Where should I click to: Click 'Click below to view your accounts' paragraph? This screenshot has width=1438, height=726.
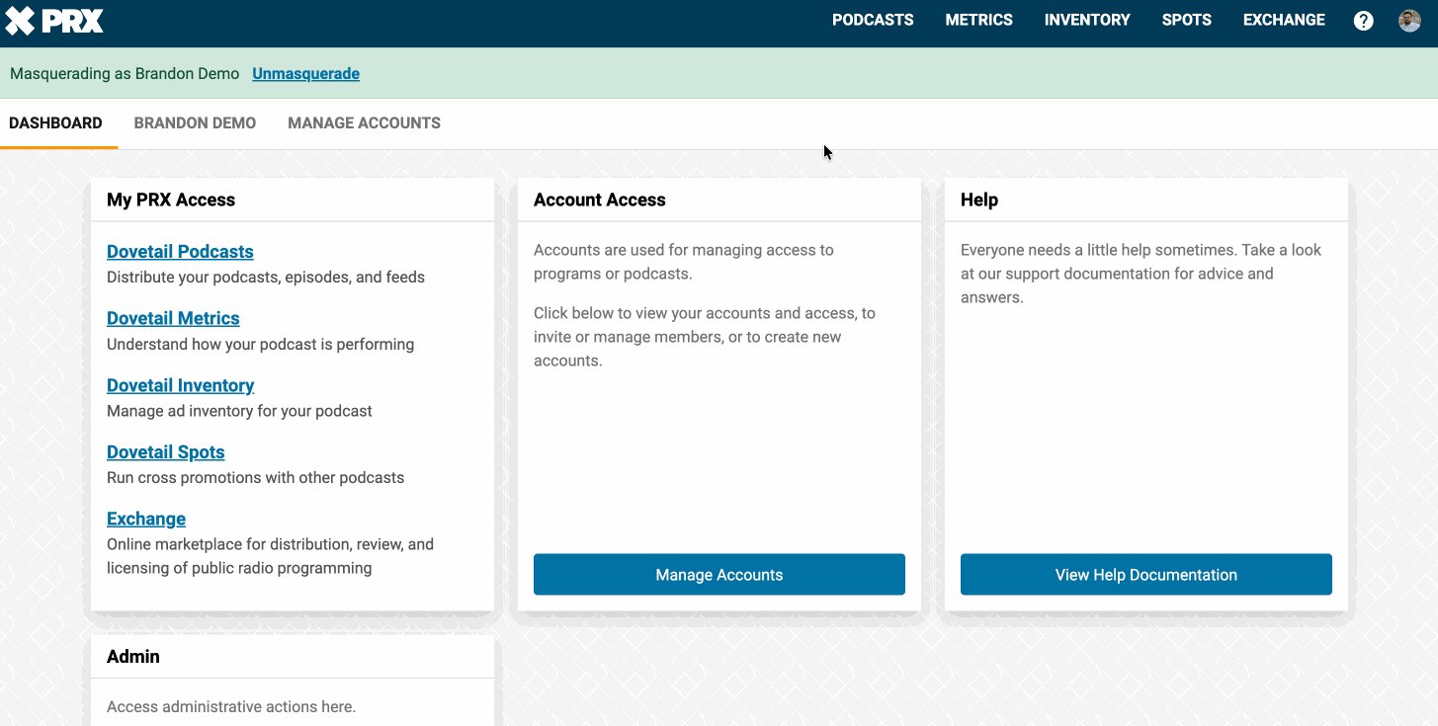(705, 337)
